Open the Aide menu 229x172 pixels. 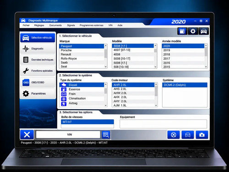coord(120,25)
